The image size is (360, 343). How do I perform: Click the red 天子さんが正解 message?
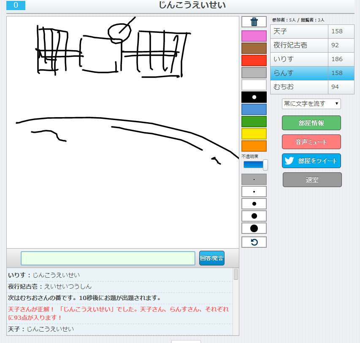pos(119,314)
